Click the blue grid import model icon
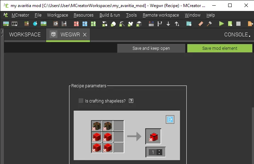 (x=85, y=24)
